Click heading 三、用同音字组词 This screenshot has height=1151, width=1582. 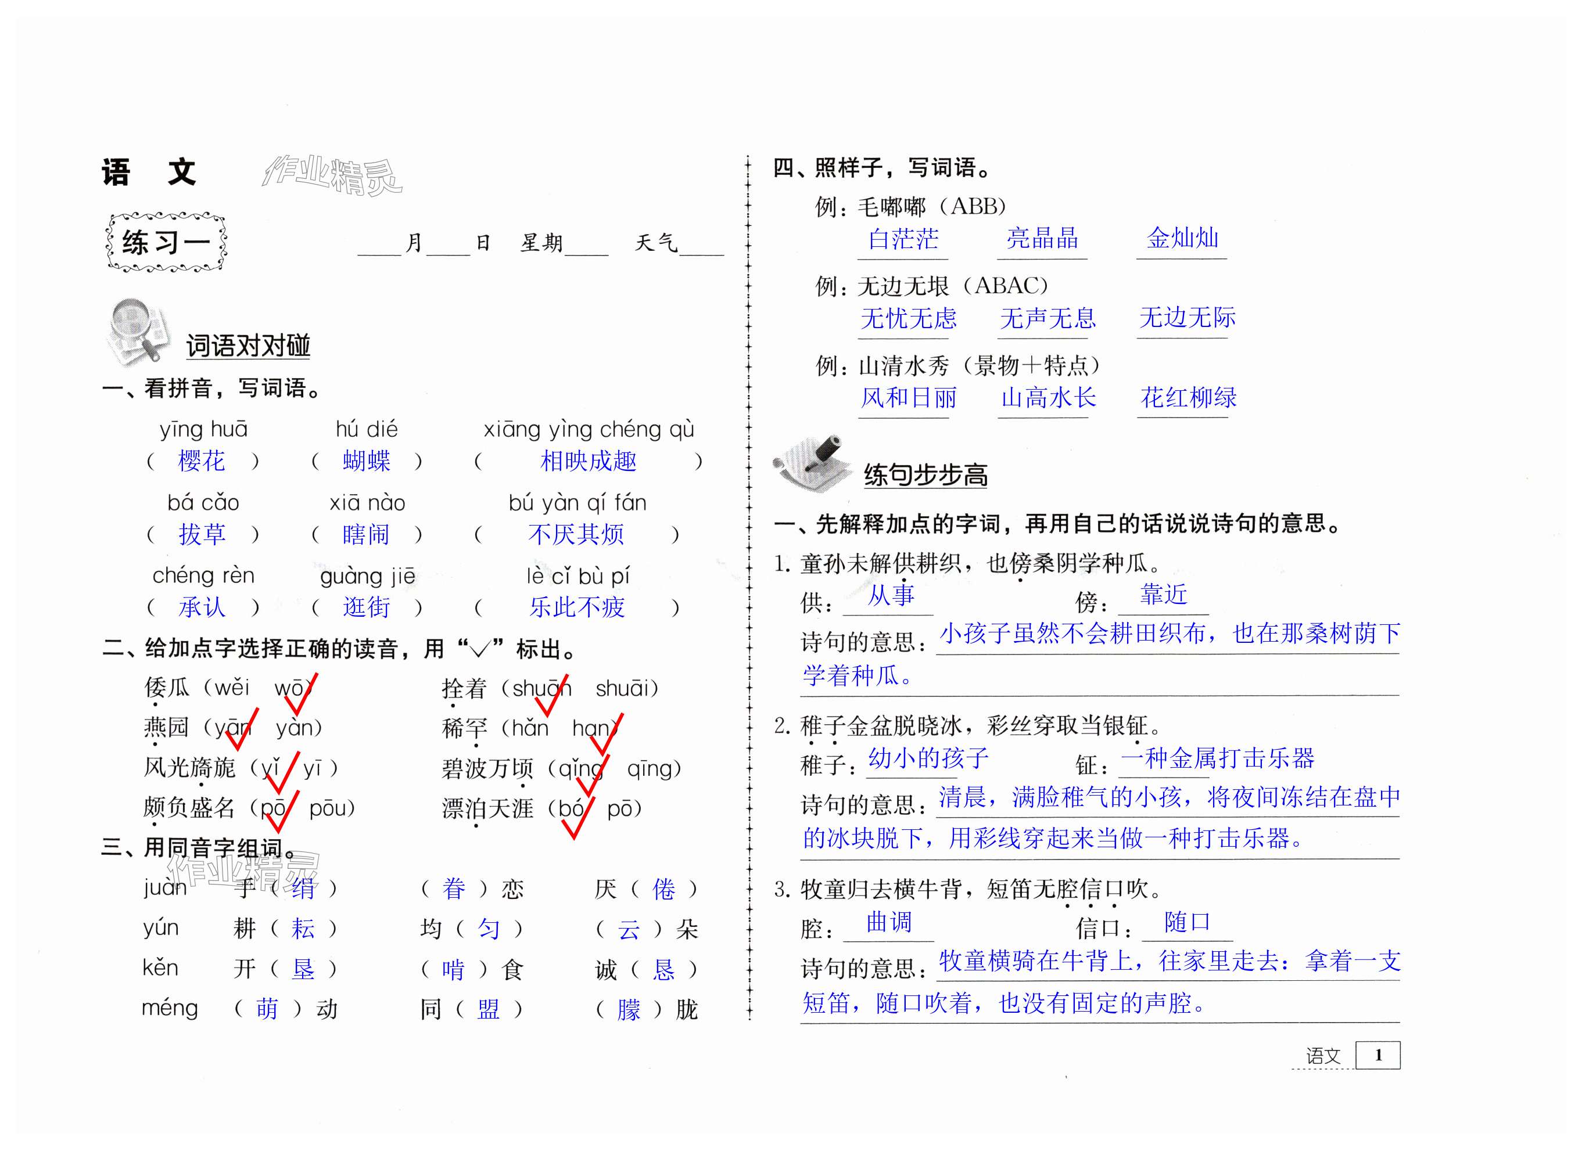pyautogui.click(x=199, y=848)
